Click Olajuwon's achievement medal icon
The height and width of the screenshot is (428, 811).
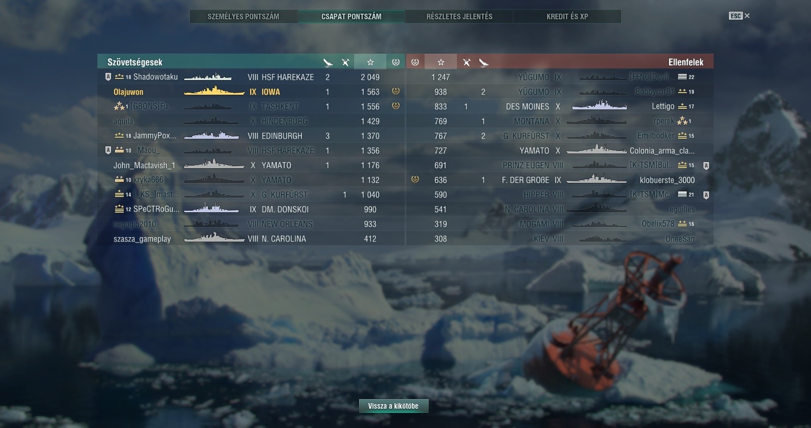(x=396, y=91)
